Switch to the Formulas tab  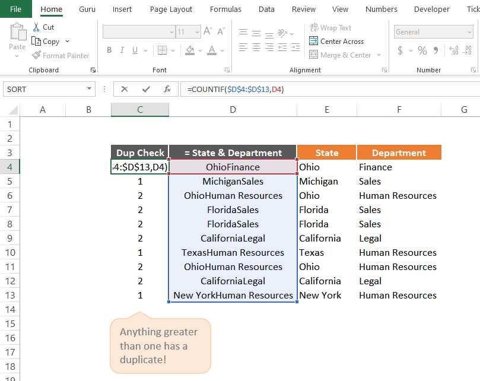(x=225, y=9)
